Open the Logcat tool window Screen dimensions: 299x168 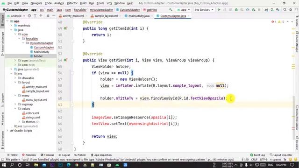pyautogui.click(x=64, y=155)
